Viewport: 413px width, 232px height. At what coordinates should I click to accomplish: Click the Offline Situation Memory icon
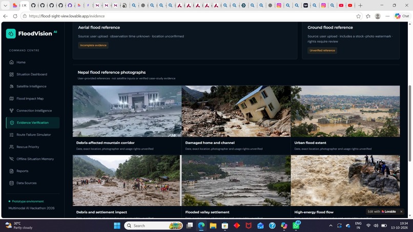12,159
